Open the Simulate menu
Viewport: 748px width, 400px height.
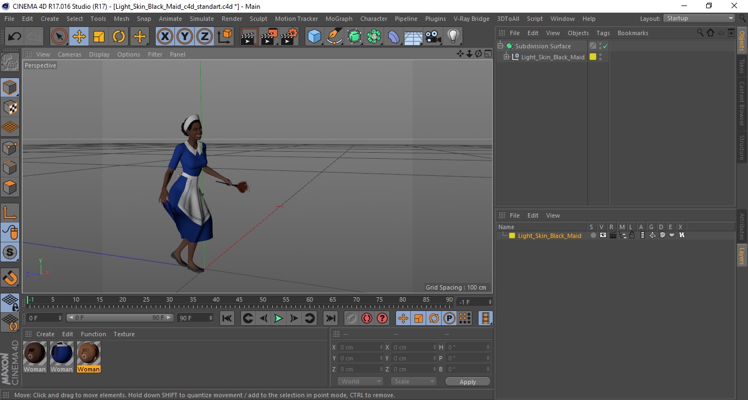point(202,19)
